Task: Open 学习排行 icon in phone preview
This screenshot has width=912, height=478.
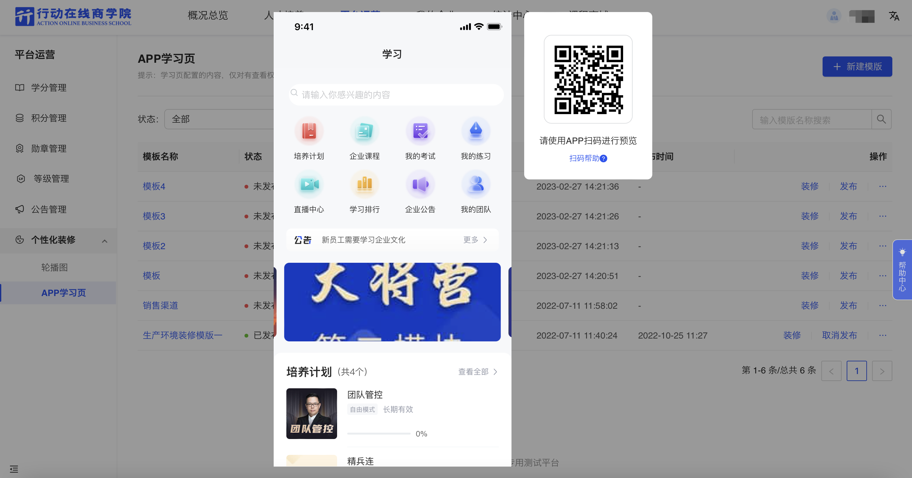Action: coord(364,184)
